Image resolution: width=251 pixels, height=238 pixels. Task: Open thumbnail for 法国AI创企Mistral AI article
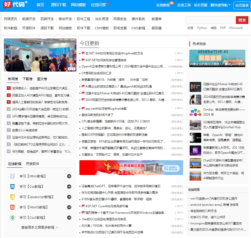[x=195, y=87]
